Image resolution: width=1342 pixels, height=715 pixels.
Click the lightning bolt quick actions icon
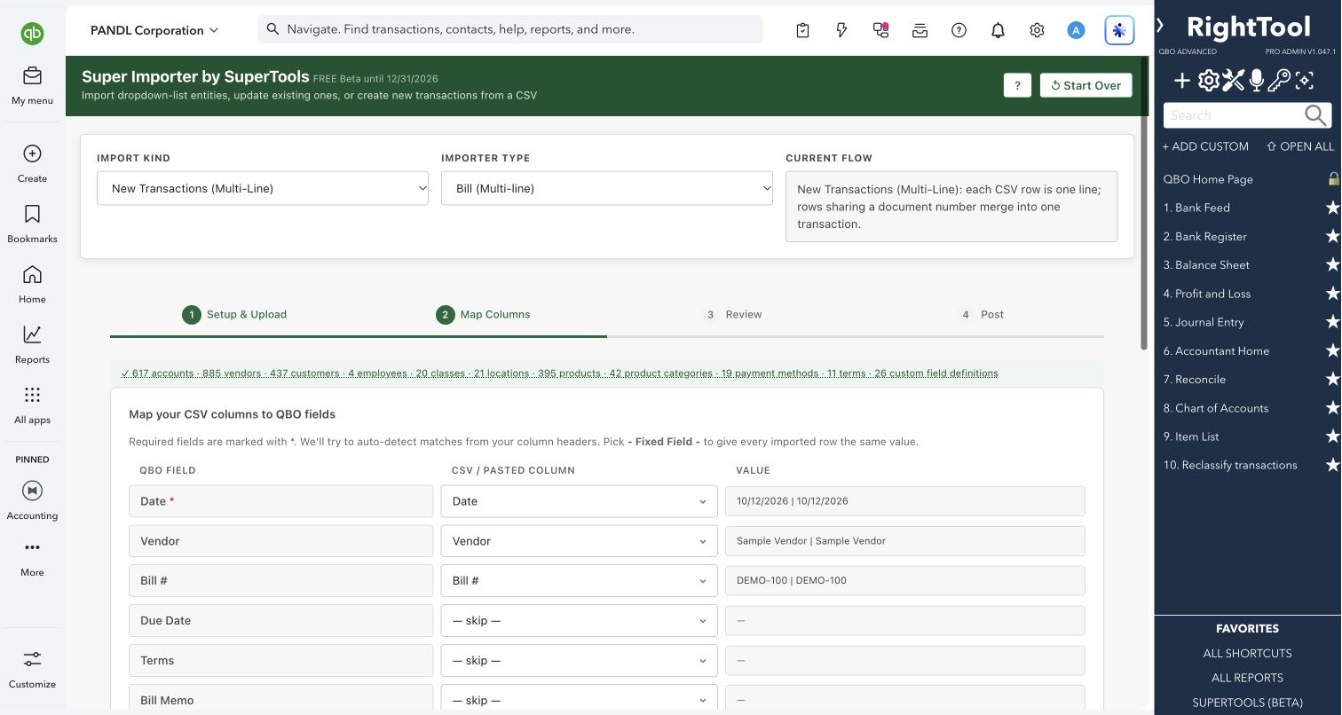(841, 30)
